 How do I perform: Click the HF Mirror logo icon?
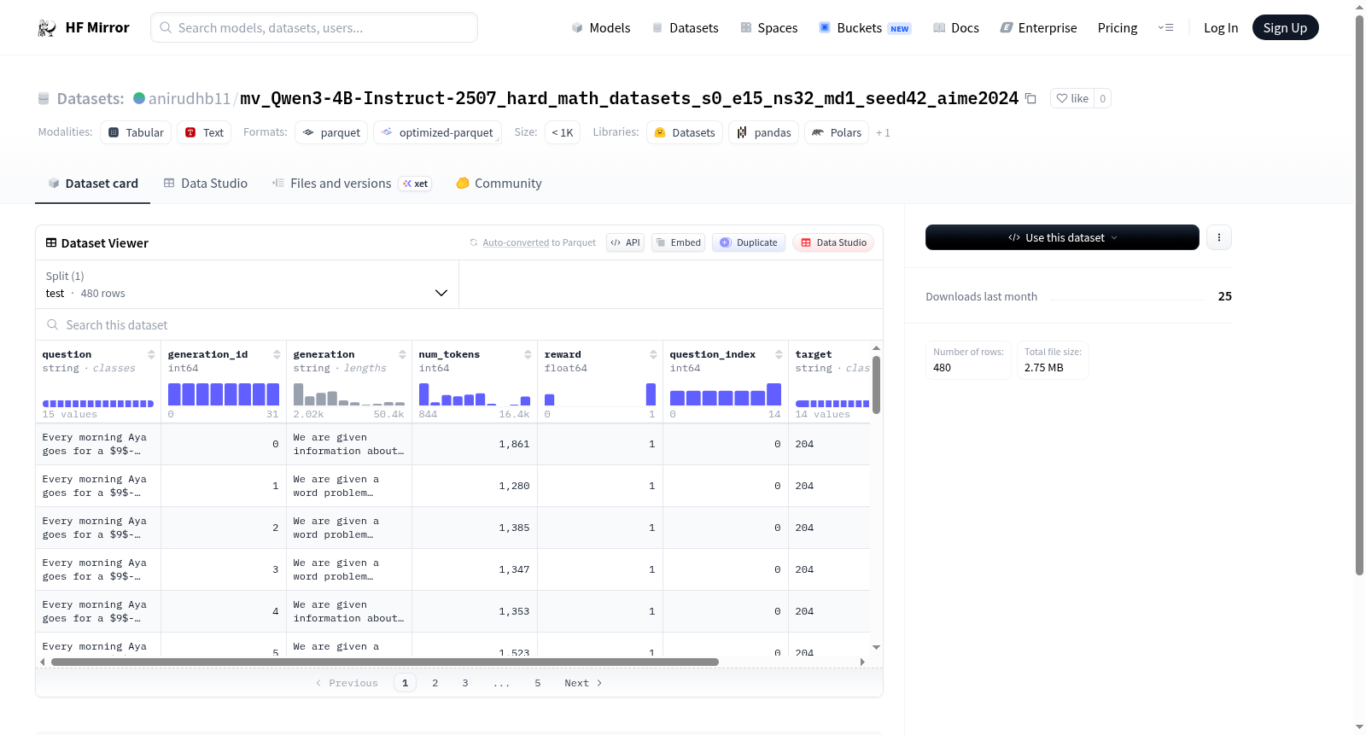click(x=47, y=28)
